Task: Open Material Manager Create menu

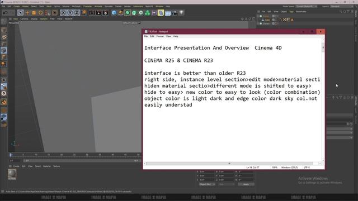Action: pos(16,166)
